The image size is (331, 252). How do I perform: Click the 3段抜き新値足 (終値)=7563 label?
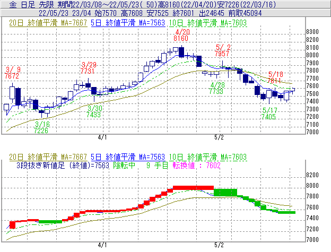63,165
